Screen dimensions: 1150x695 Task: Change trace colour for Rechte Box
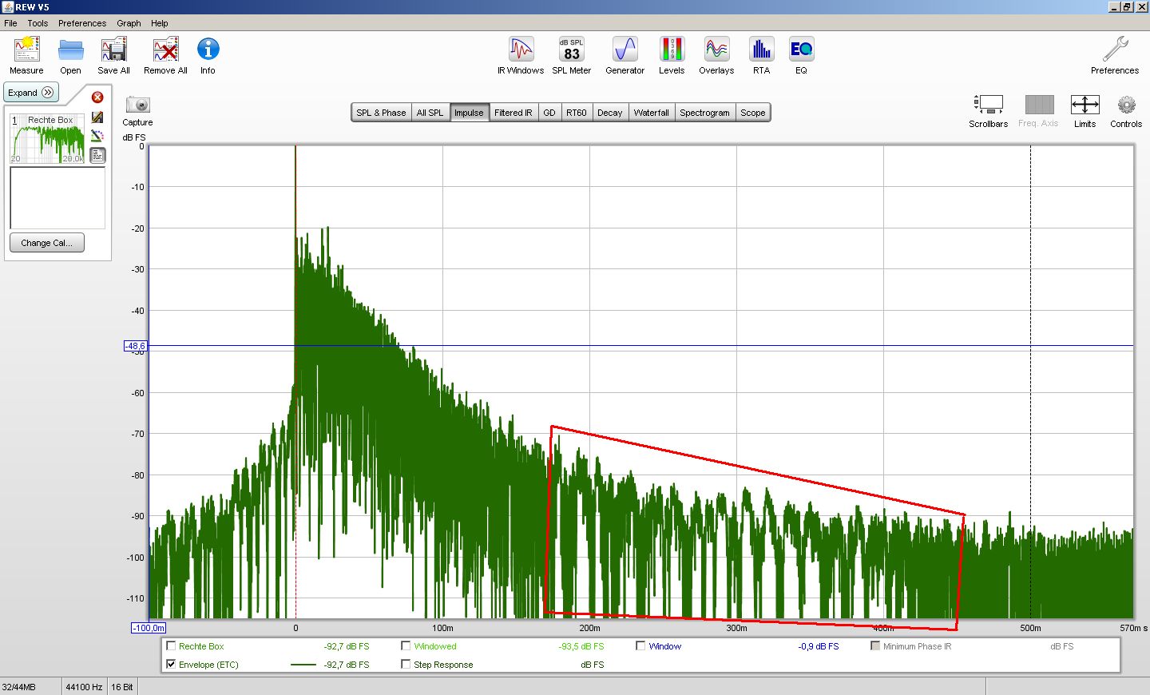[x=97, y=136]
